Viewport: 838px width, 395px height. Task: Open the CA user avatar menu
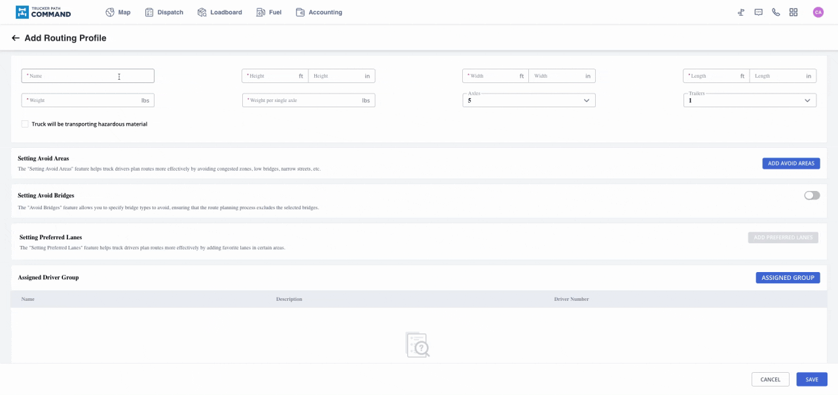[818, 12]
